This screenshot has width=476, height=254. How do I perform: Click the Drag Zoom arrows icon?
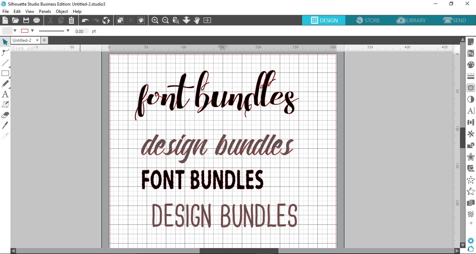(x=186, y=20)
